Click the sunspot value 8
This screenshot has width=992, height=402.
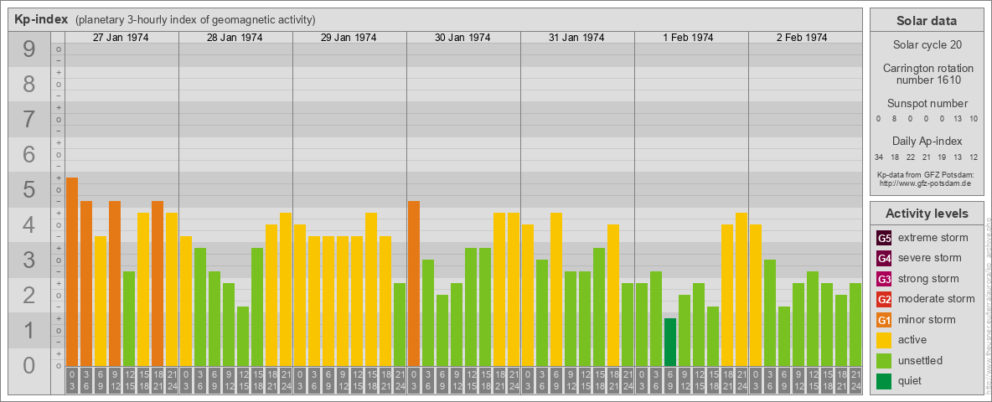pyautogui.click(x=895, y=119)
